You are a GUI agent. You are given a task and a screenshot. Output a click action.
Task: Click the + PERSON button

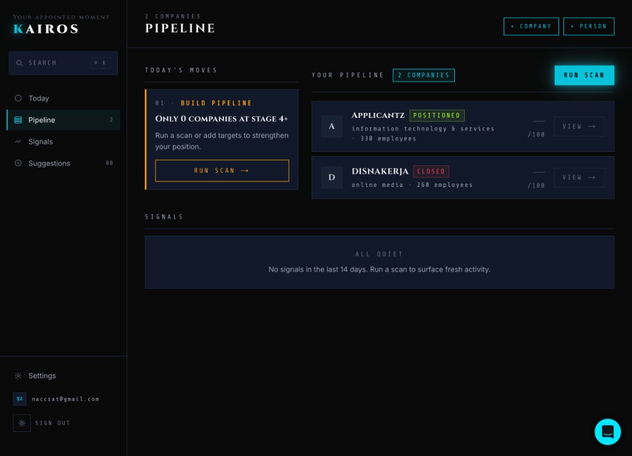pyautogui.click(x=589, y=26)
